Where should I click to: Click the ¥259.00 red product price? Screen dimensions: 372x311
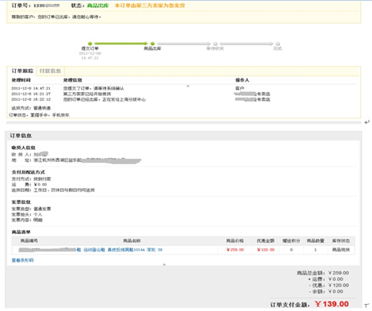click(235, 250)
